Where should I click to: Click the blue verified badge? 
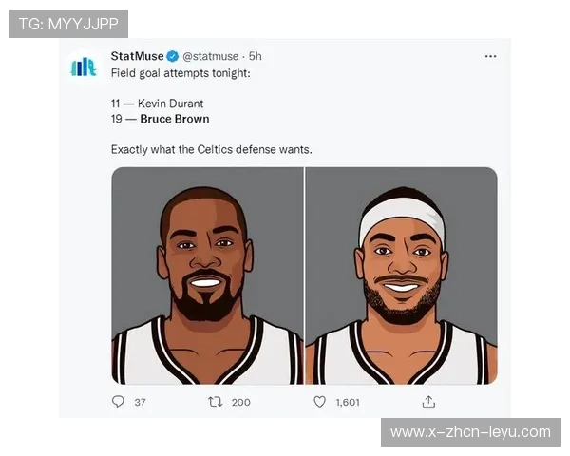[172, 56]
